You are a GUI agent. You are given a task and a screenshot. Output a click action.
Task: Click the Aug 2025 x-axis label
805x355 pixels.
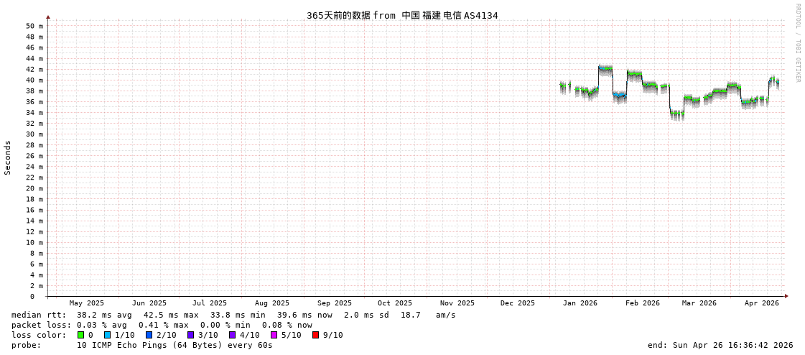click(x=272, y=303)
